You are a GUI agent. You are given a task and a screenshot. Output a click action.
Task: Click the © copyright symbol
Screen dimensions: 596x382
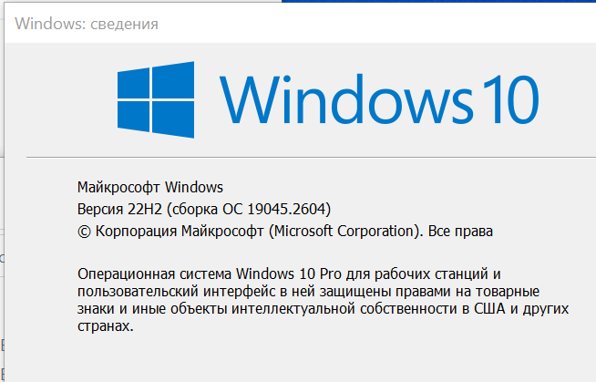click(86, 232)
